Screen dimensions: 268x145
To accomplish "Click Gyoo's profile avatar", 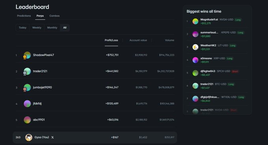I will (29, 137).
